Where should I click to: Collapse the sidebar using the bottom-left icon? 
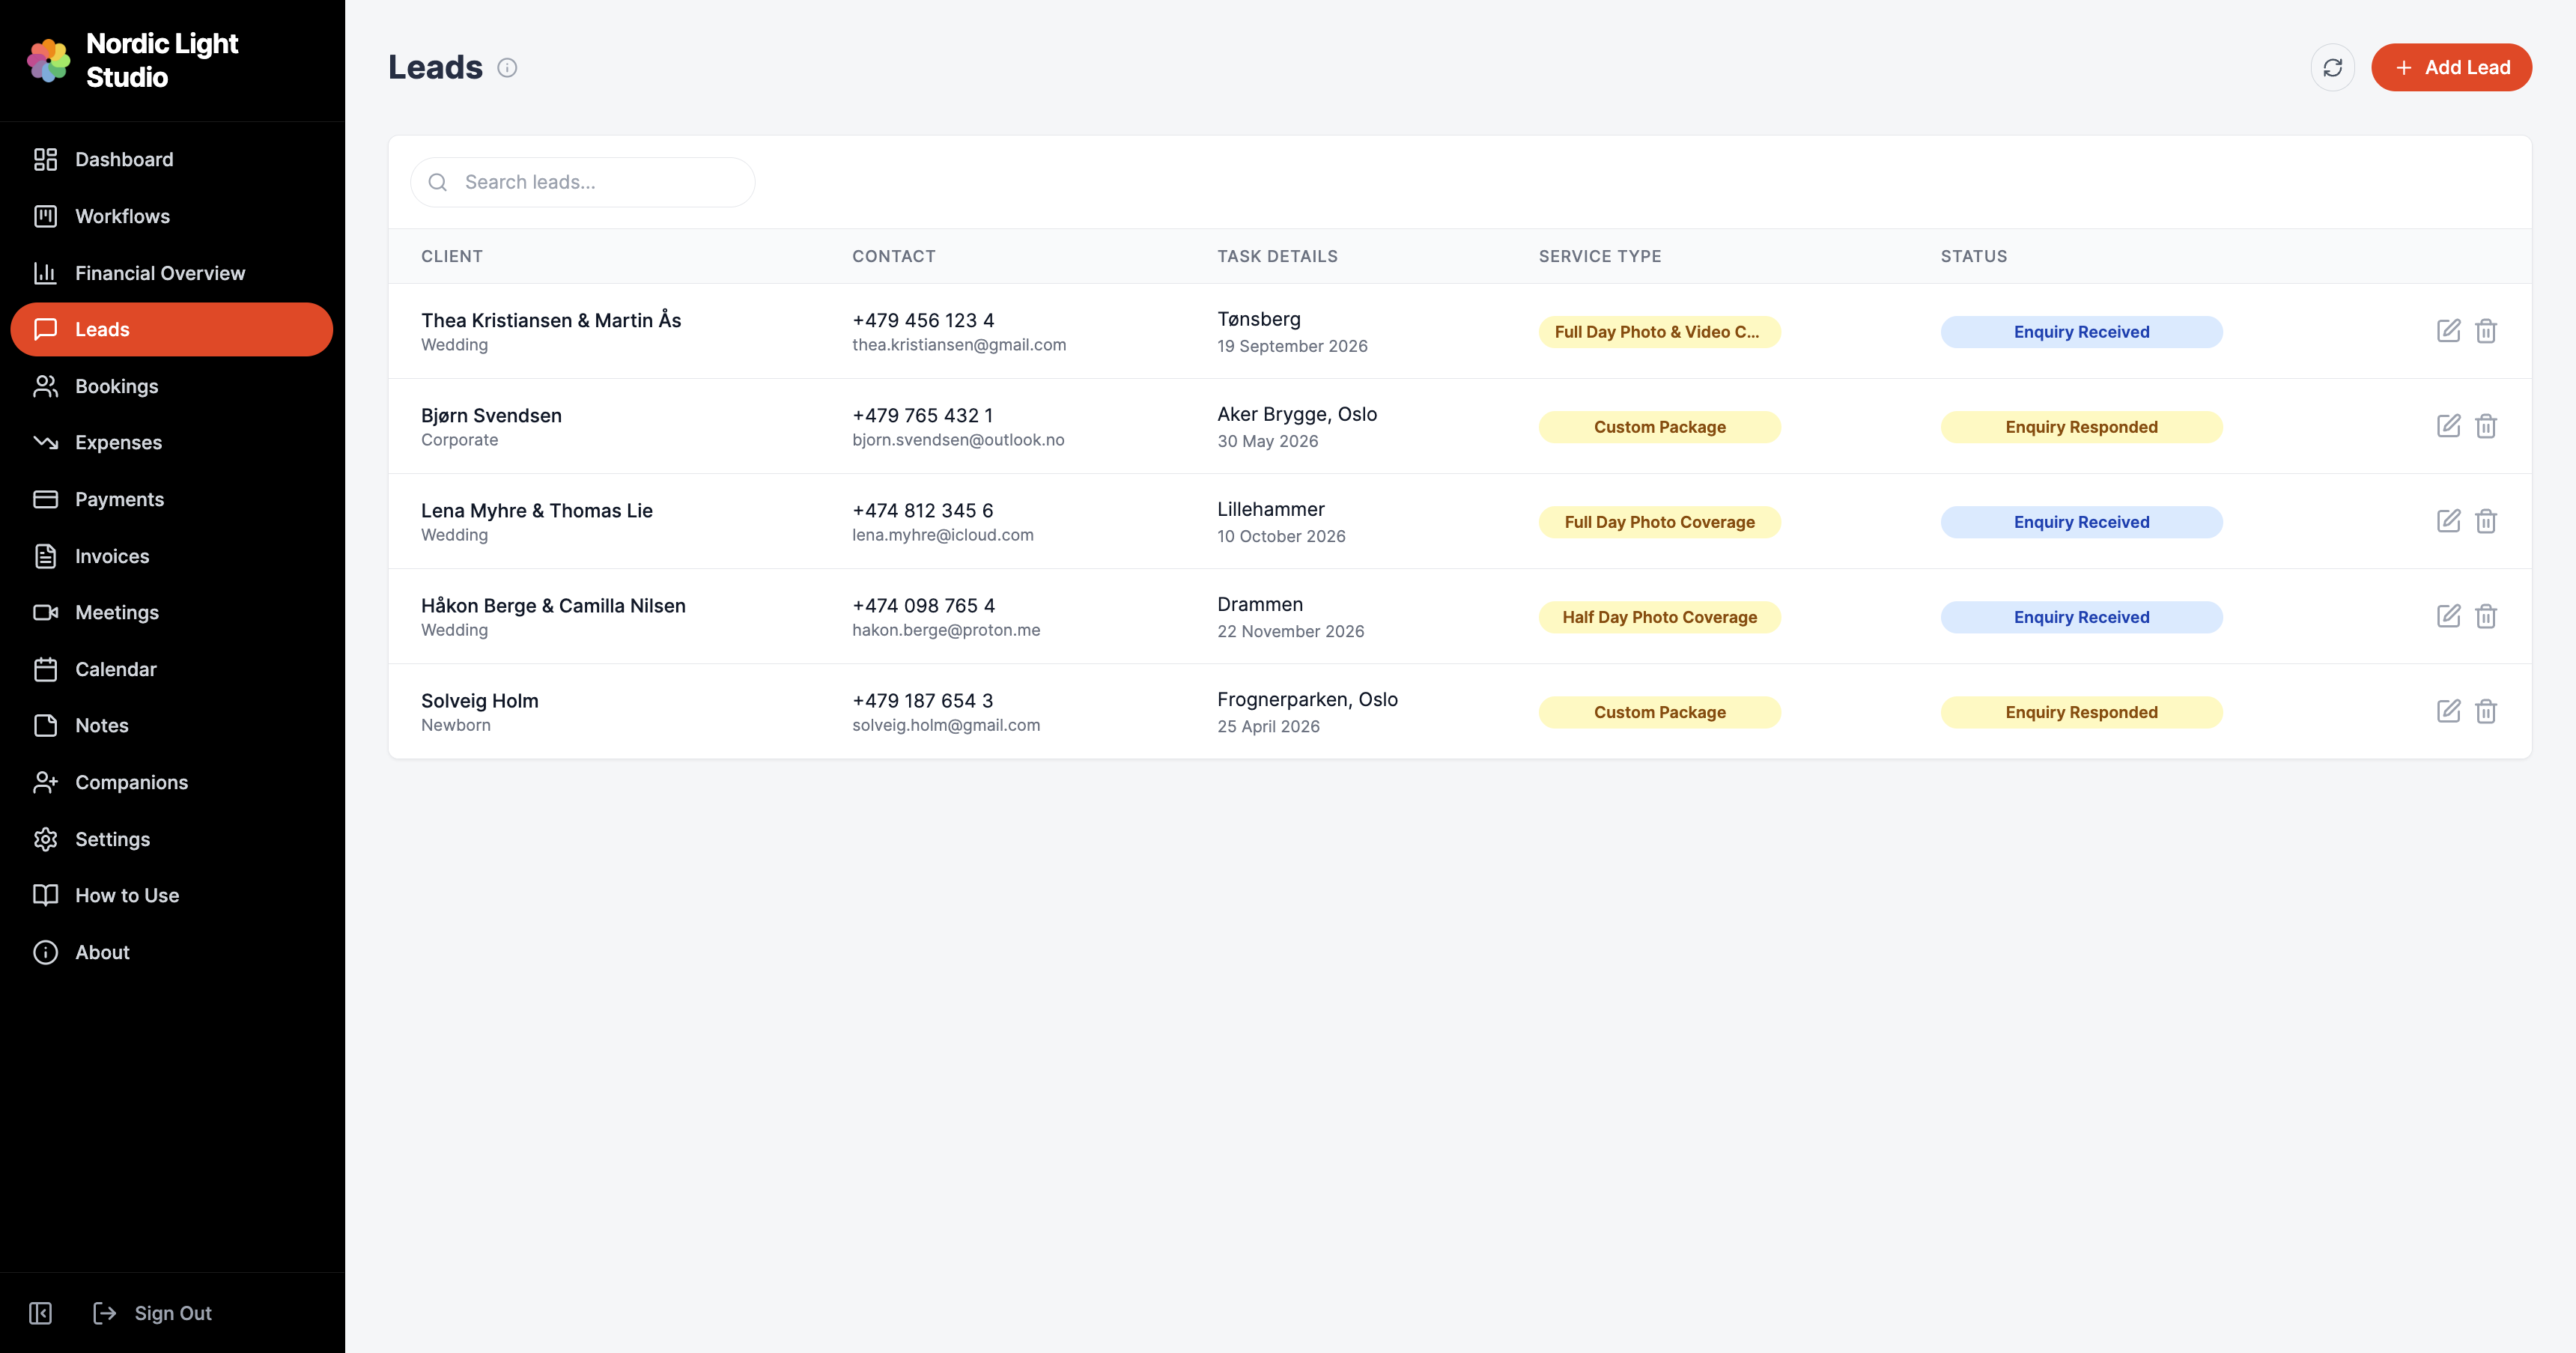[x=40, y=1313]
